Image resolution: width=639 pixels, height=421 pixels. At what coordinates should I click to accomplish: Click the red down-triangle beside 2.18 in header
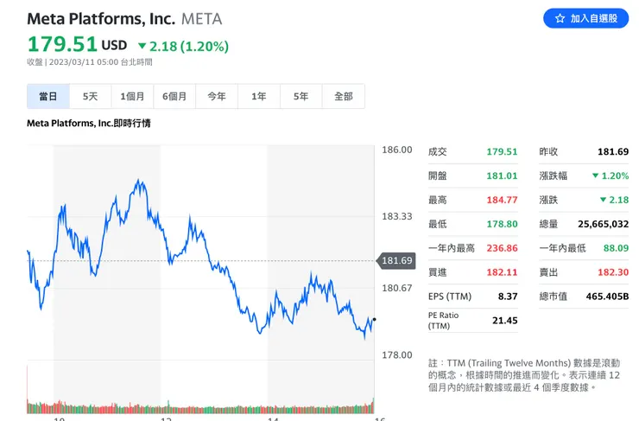(142, 46)
